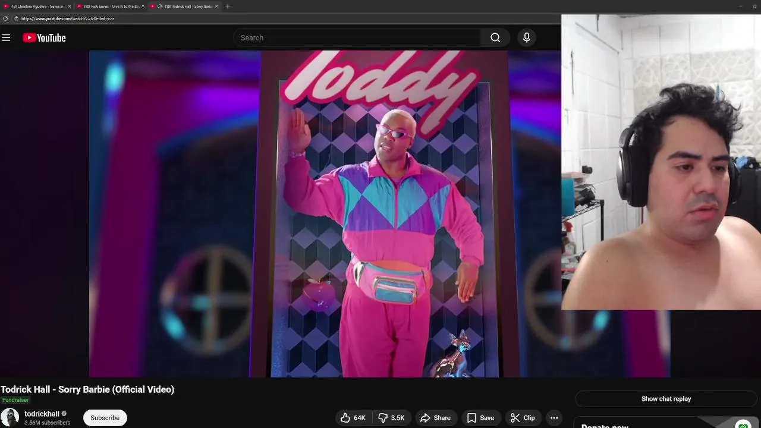The width and height of the screenshot is (761, 428).
Task: Create a Clip of the video
Action: (523, 418)
